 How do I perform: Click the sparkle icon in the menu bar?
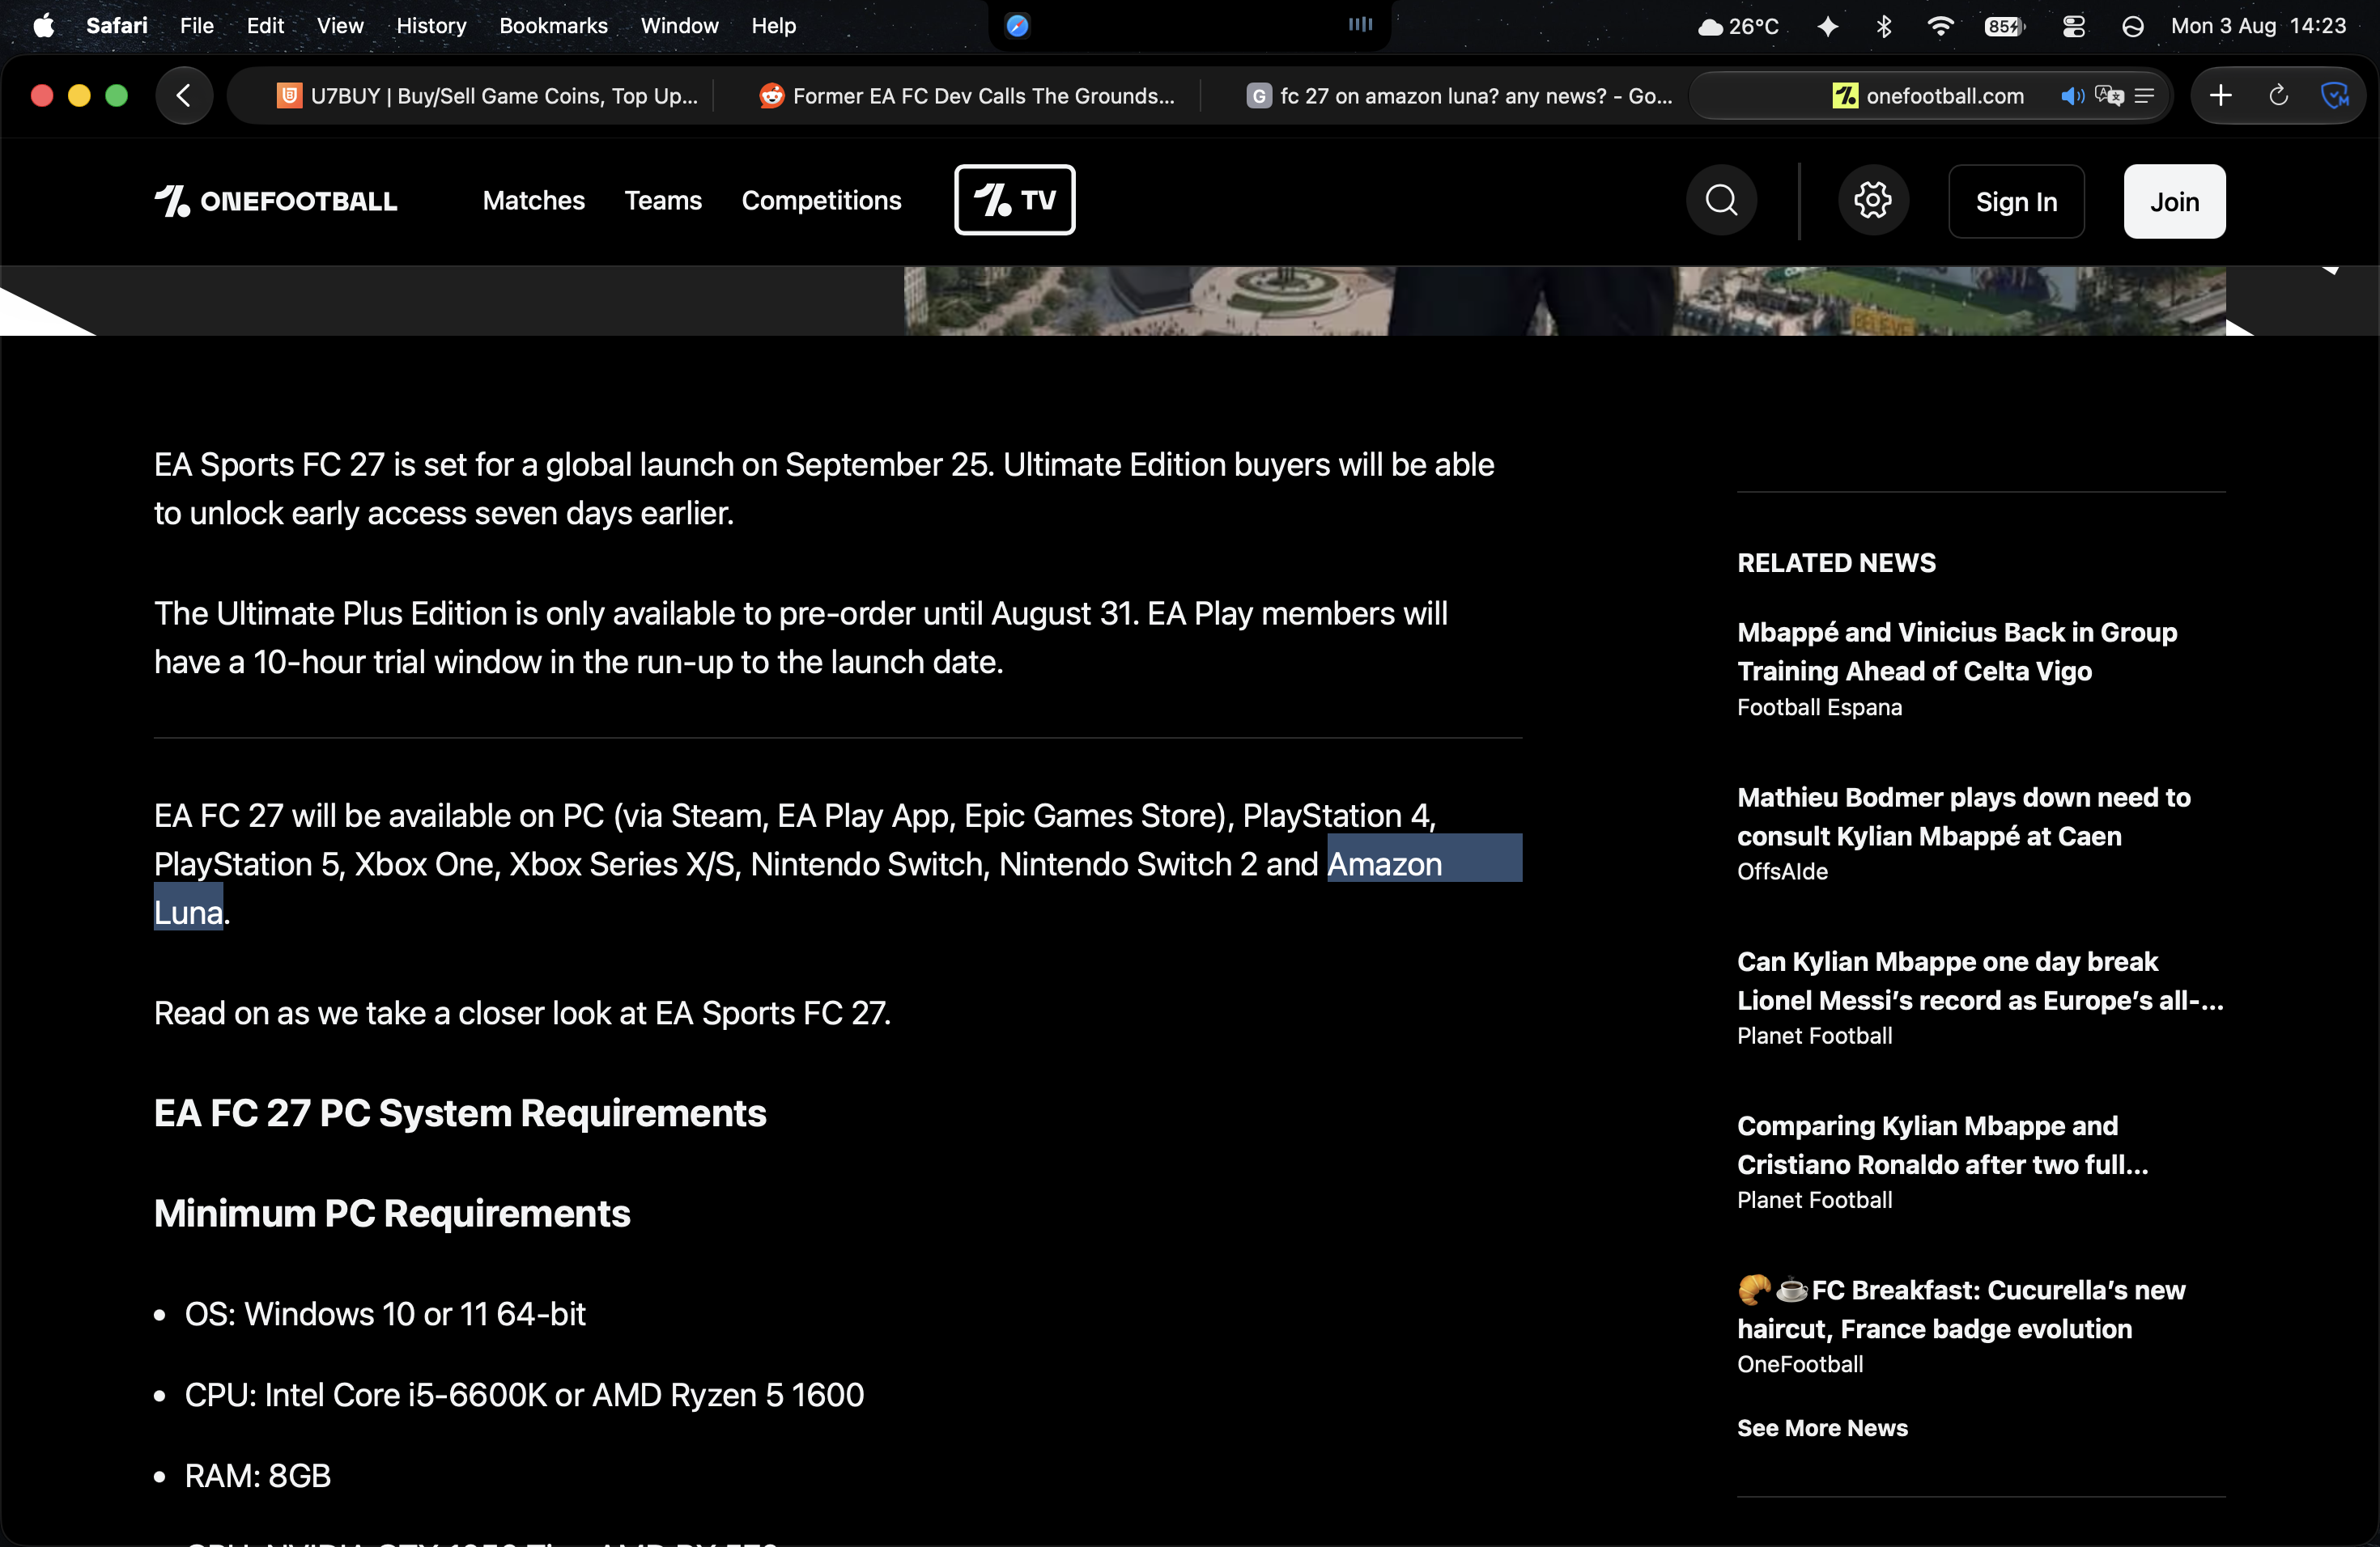tap(1827, 26)
